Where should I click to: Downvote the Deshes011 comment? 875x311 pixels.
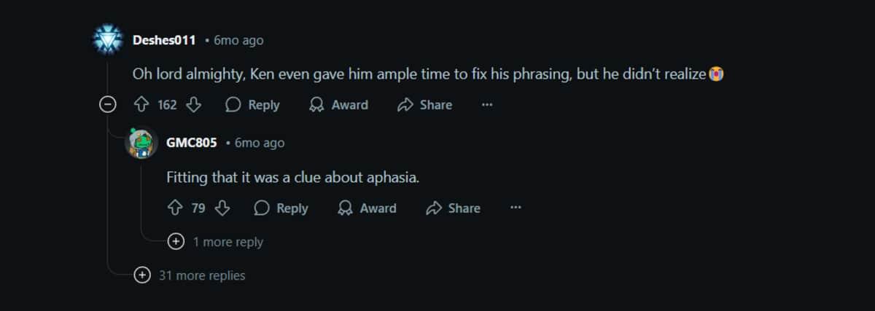click(x=193, y=105)
